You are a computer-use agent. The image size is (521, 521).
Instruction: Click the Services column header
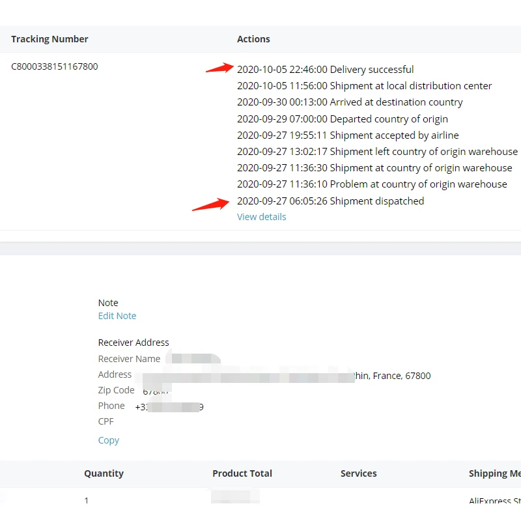[358, 473]
